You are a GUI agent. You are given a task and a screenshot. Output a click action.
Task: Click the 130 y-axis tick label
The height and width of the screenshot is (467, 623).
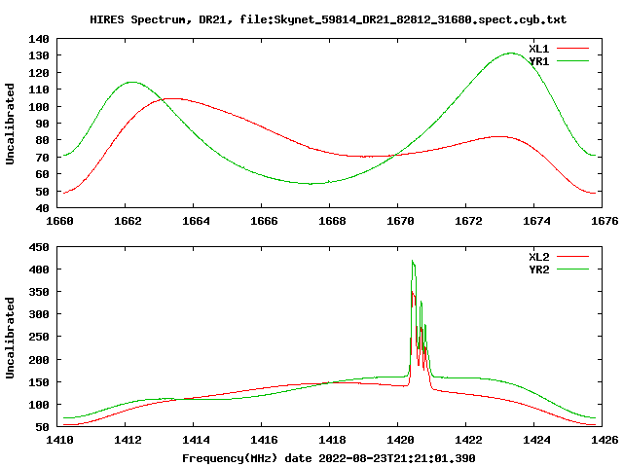click(x=39, y=56)
